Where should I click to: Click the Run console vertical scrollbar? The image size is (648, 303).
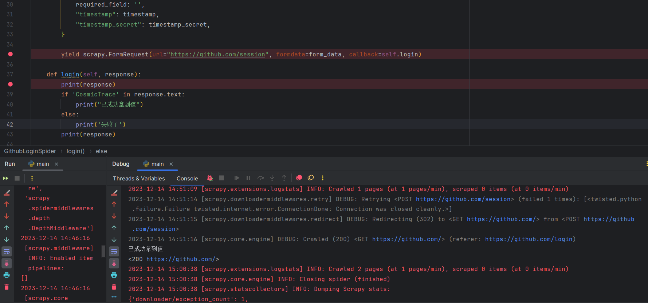tap(103, 251)
